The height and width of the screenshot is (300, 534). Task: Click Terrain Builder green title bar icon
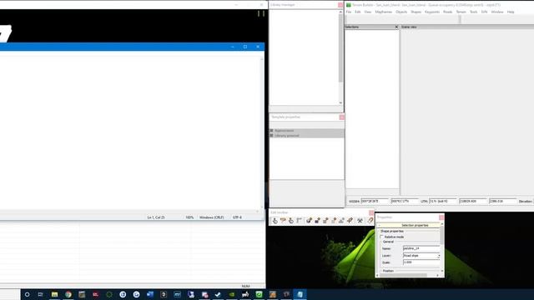pyautogui.click(x=349, y=5)
